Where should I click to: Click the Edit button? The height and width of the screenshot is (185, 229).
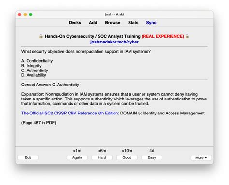[x=28, y=157]
